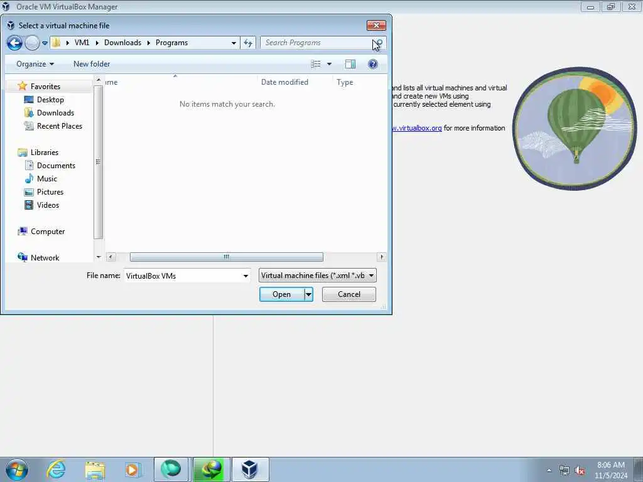Open Recent Places in navigation pane

point(59,126)
